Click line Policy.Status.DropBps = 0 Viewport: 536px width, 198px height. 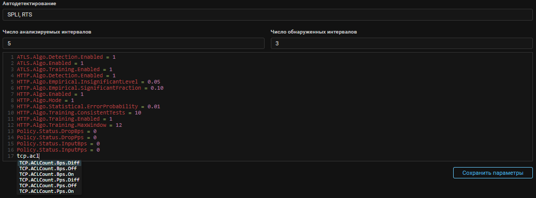point(57,131)
